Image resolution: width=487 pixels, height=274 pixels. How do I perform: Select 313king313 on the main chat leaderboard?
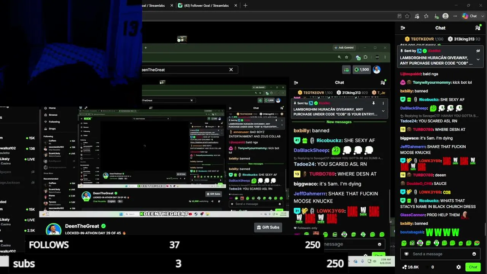coord(463,39)
